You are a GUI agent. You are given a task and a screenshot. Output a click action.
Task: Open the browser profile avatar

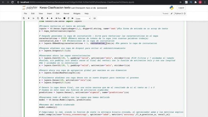pyautogui.click(x=200, y=2)
